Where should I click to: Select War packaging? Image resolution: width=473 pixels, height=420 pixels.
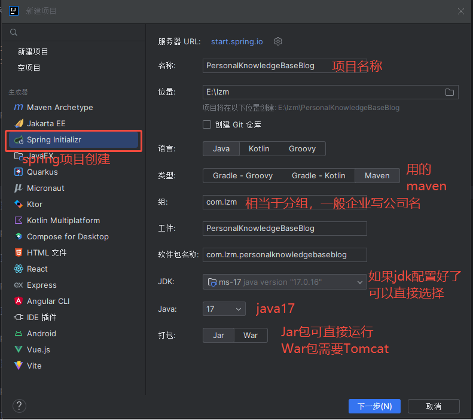(251, 336)
